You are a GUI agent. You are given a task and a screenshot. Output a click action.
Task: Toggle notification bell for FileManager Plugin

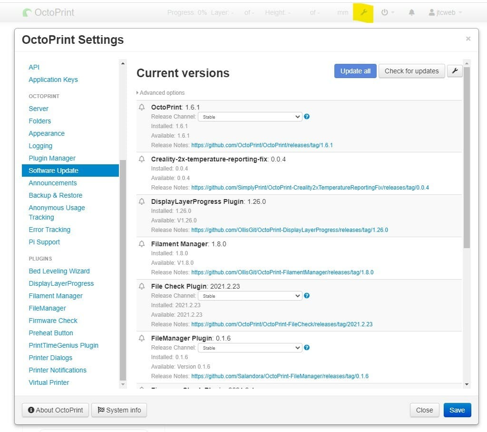tap(142, 338)
